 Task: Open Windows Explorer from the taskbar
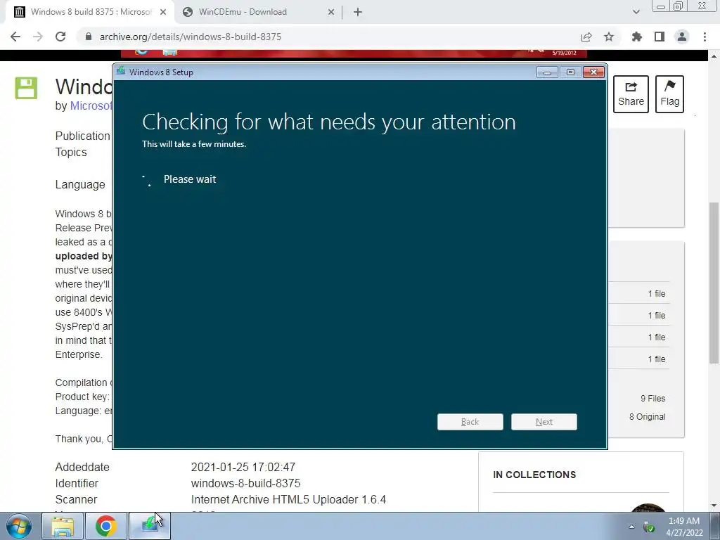point(63,526)
